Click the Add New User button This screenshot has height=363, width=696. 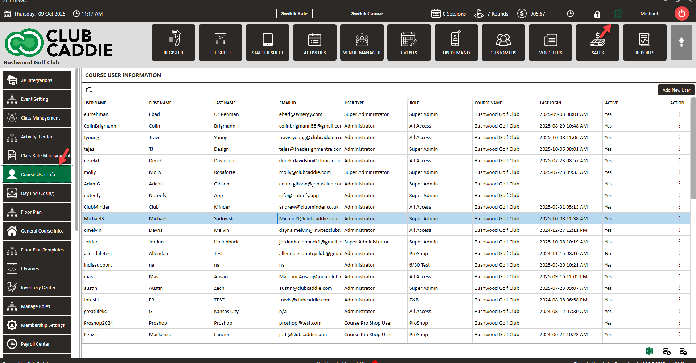(676, 90)
